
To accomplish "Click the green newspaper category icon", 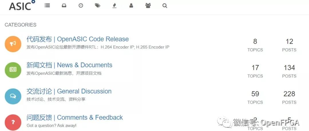I will pos(13,70).
